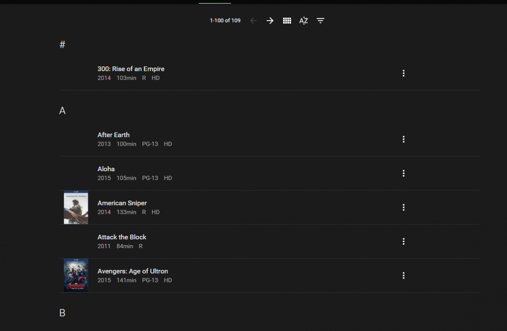Select the Attack the Block title
Image resolution: width=507 pixels, height=331 pixels.
coord(122,237)
